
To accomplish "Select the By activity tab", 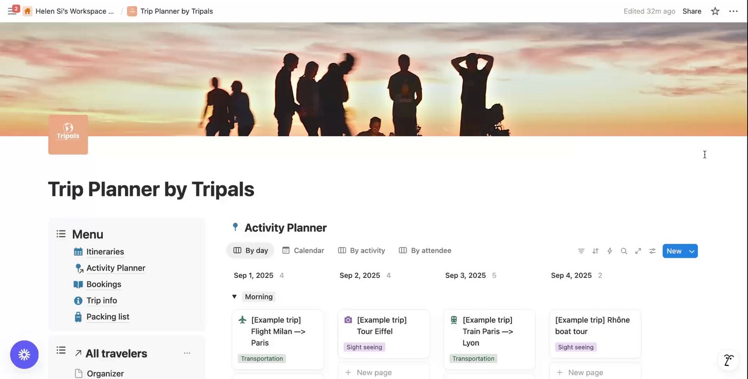I will pos(362,251).
